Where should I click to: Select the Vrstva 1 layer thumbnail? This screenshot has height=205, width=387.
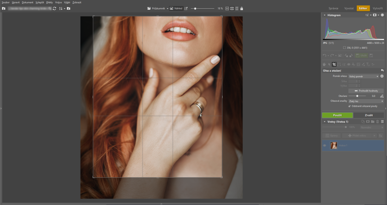coord(334,146)
